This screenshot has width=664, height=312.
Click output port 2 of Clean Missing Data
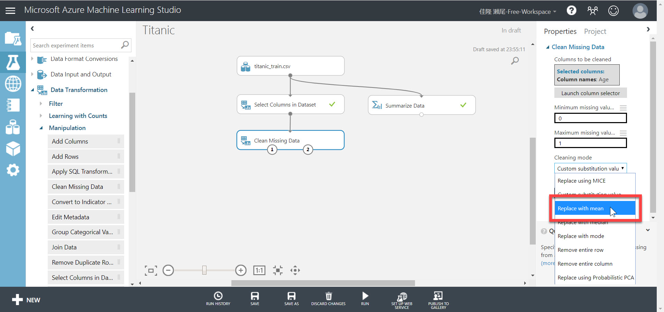pyautogui.click(x=308, y=149)
